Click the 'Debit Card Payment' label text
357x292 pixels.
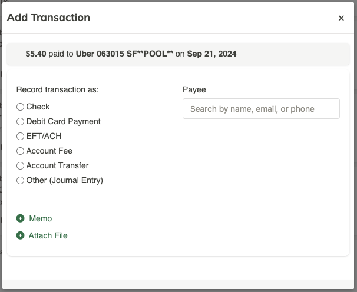click(63, 121)
